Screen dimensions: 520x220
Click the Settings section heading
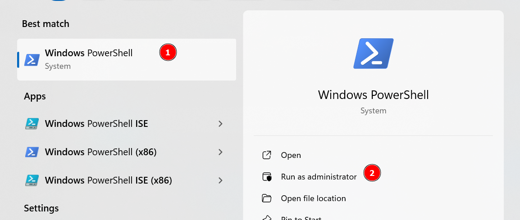pos(41,208)
